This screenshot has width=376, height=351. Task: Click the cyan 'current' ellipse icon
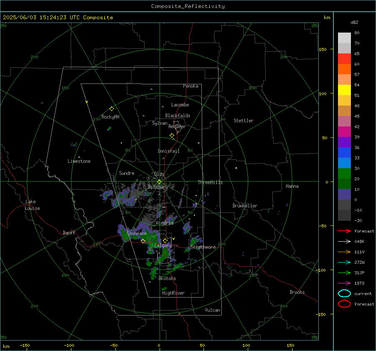(344, 293)
